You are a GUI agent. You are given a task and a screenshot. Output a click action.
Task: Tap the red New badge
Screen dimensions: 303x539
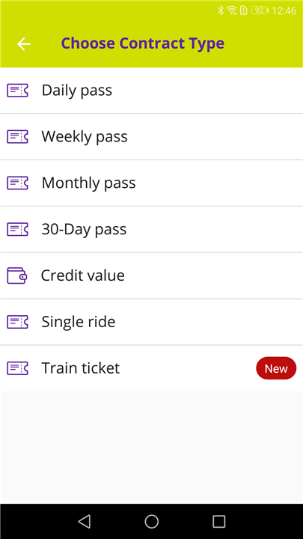pyautogui.click(x=276, y=368)
